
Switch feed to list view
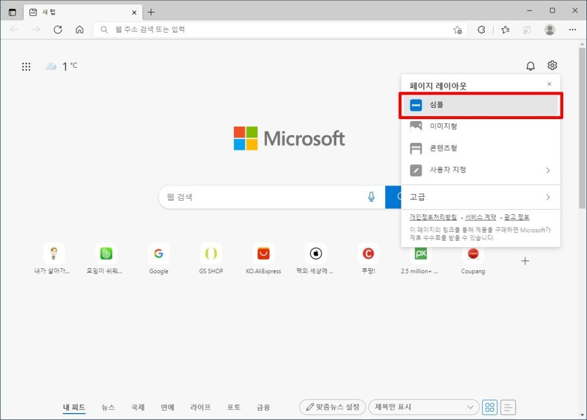(x=507, y=407)
